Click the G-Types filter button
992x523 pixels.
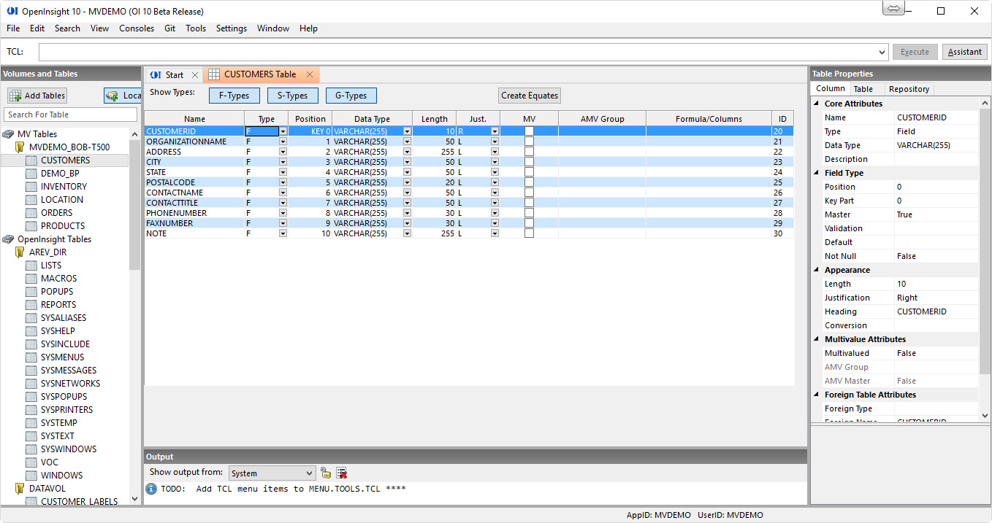click(351, 96)
